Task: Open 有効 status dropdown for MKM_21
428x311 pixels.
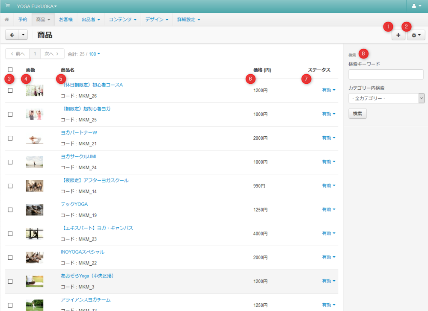Action: 329,138
